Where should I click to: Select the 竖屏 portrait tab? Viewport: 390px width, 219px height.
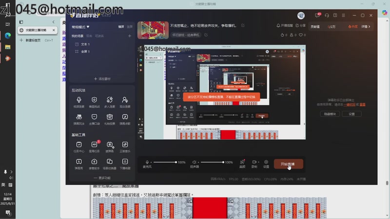click(x=130, y=27)
